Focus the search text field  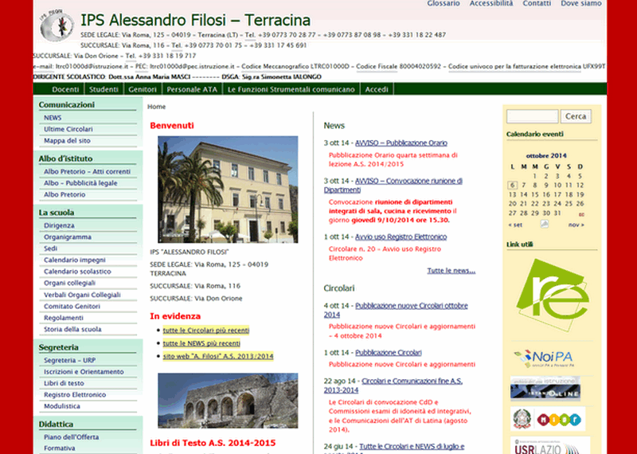coord(532,116)
